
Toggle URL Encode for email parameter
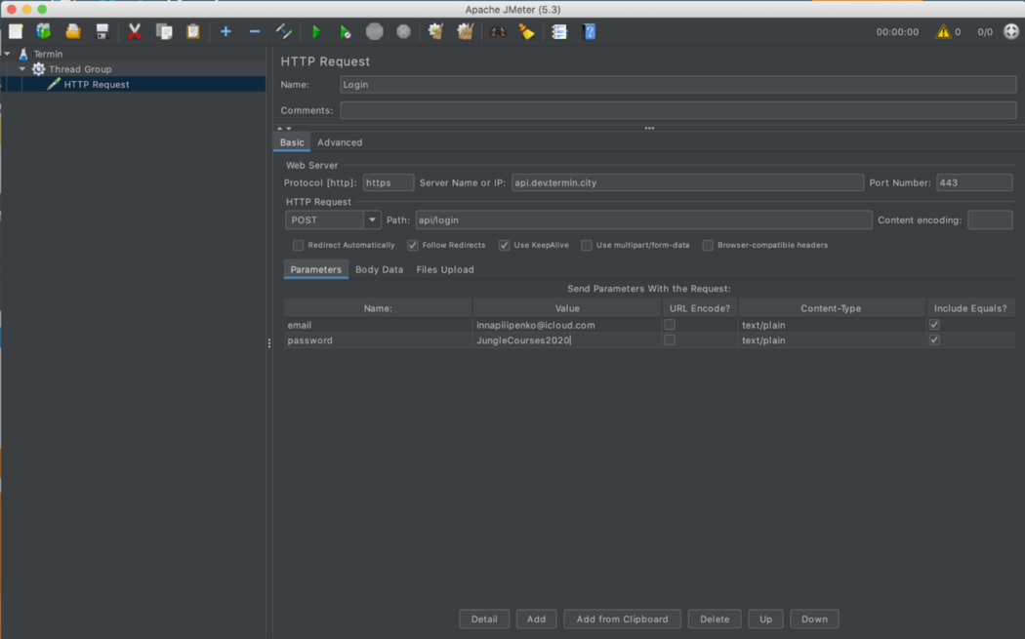670,325
